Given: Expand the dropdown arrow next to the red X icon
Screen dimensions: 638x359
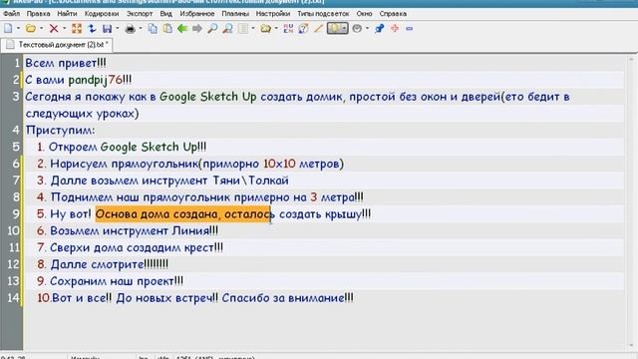Looking at the screenshot, I should pos(64,29).
